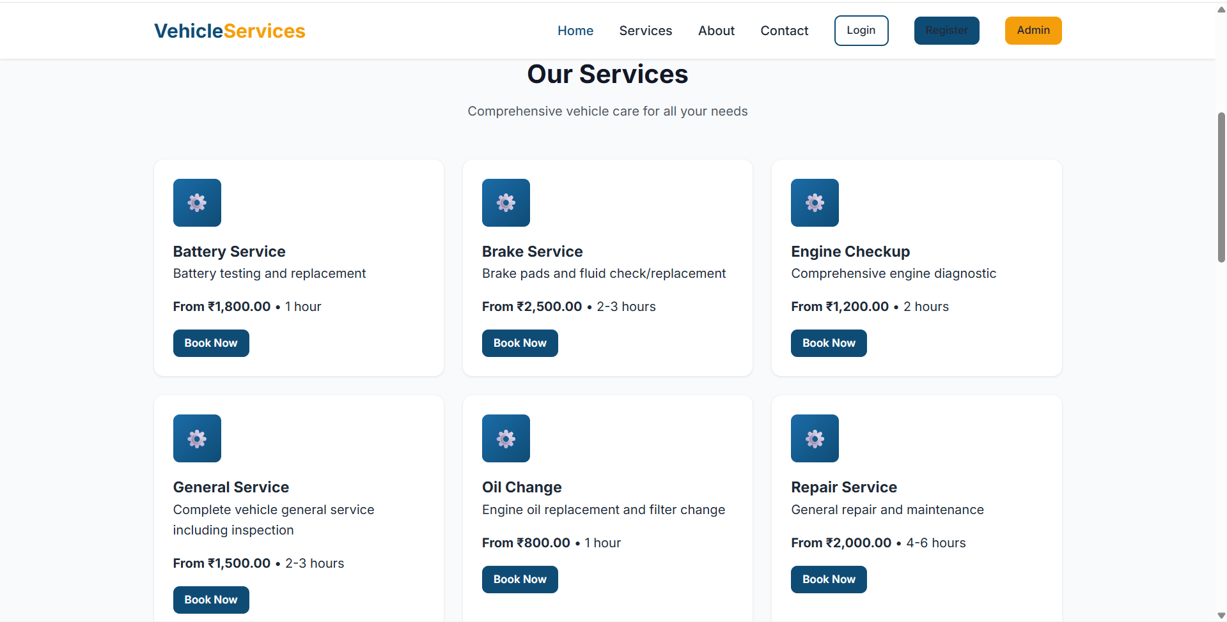Select the Oil Change title

(x=522, y=487)
